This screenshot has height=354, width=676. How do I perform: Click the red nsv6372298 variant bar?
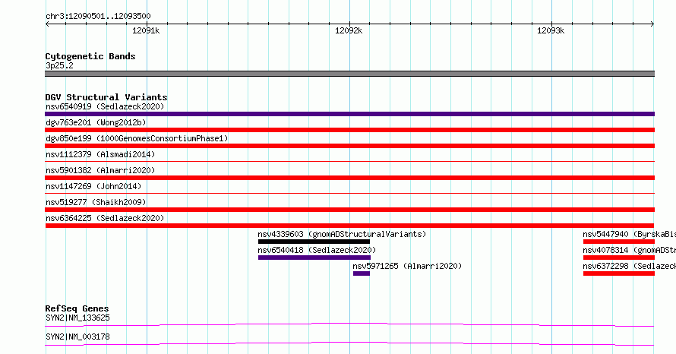pos(619,273)
